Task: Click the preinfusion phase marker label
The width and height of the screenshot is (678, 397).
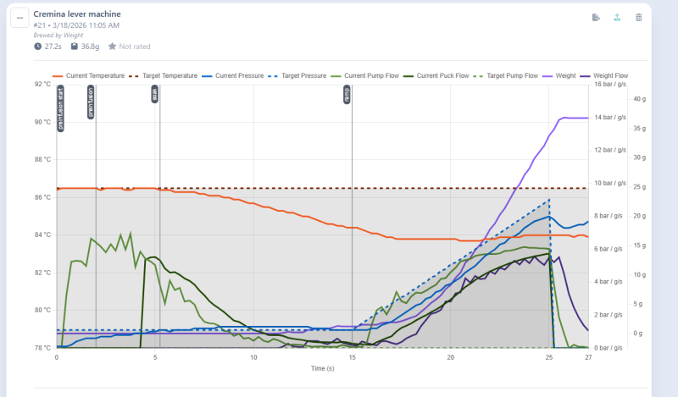Action: coord(91,102)
